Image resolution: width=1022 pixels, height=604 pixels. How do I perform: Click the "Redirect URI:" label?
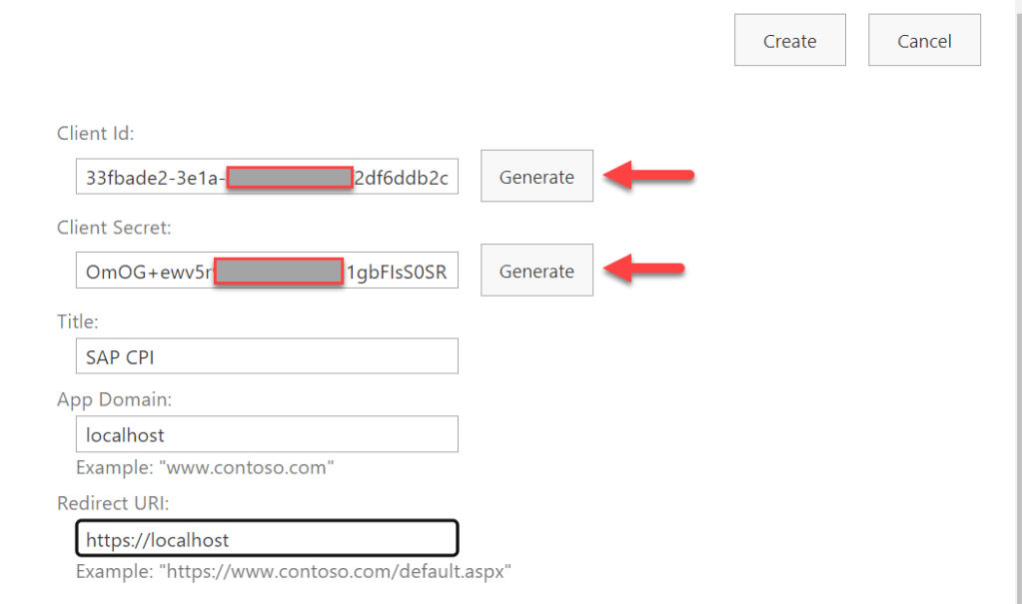tap(115, 504)
